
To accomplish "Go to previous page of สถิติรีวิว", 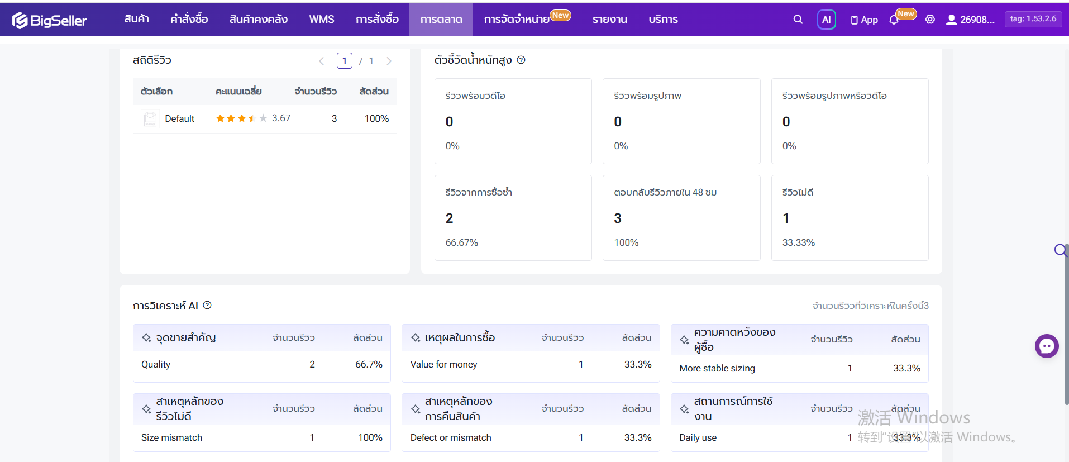I will click(321, 61).
